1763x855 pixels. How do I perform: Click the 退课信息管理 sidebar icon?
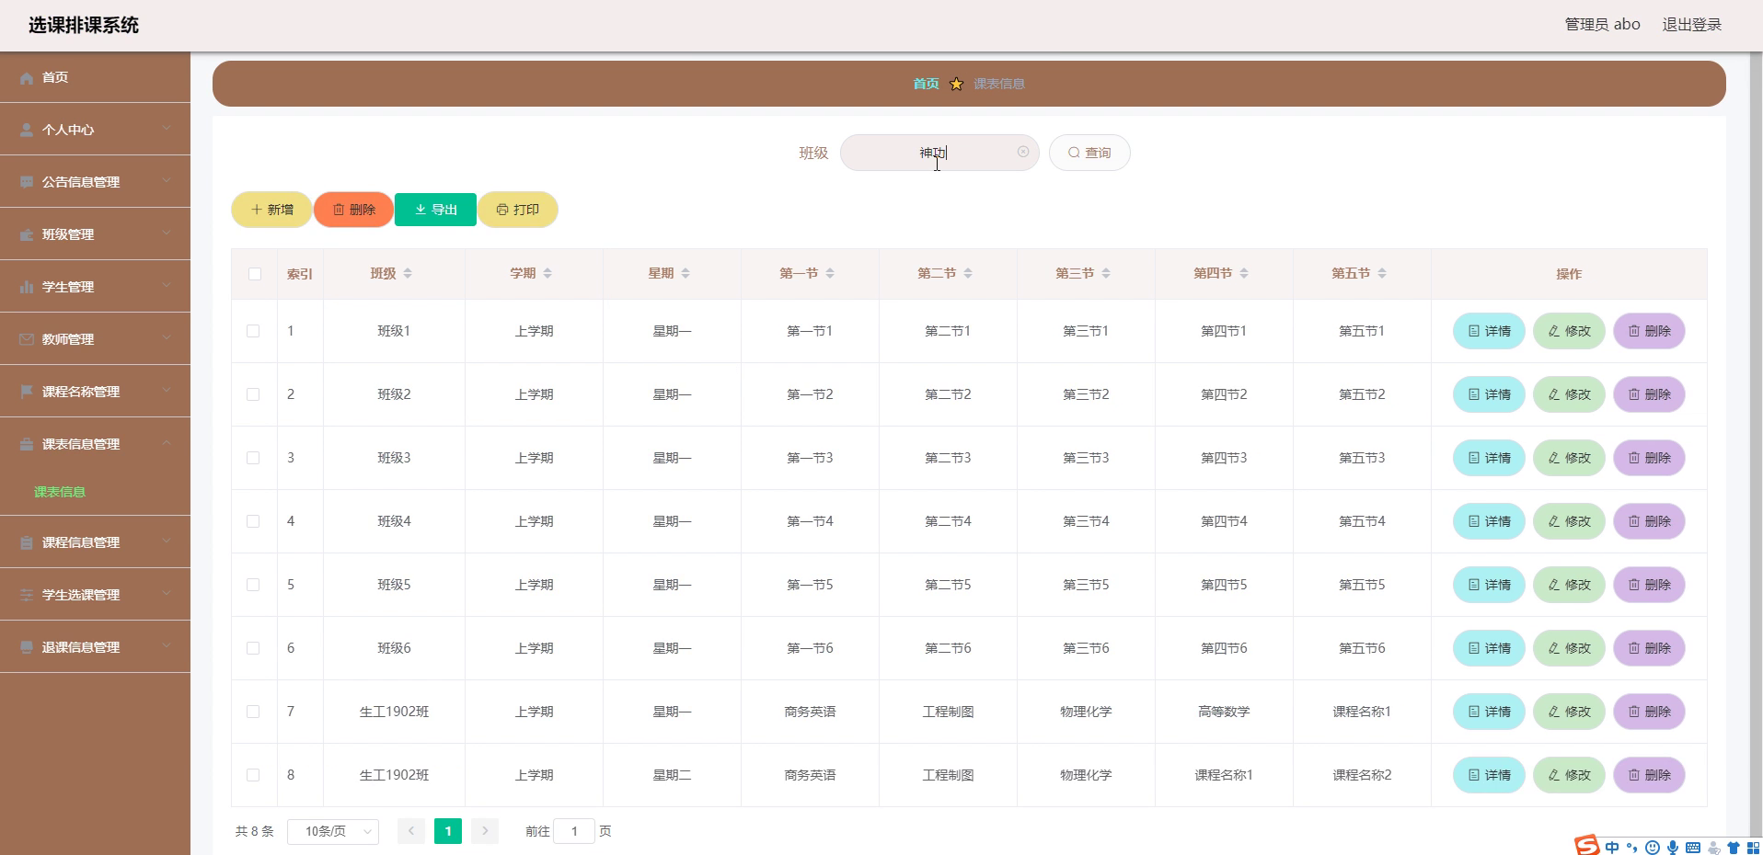click(x=27, y=648)
